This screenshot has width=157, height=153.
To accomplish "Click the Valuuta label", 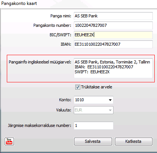I will pyautogui.click(x=64, y=110).
